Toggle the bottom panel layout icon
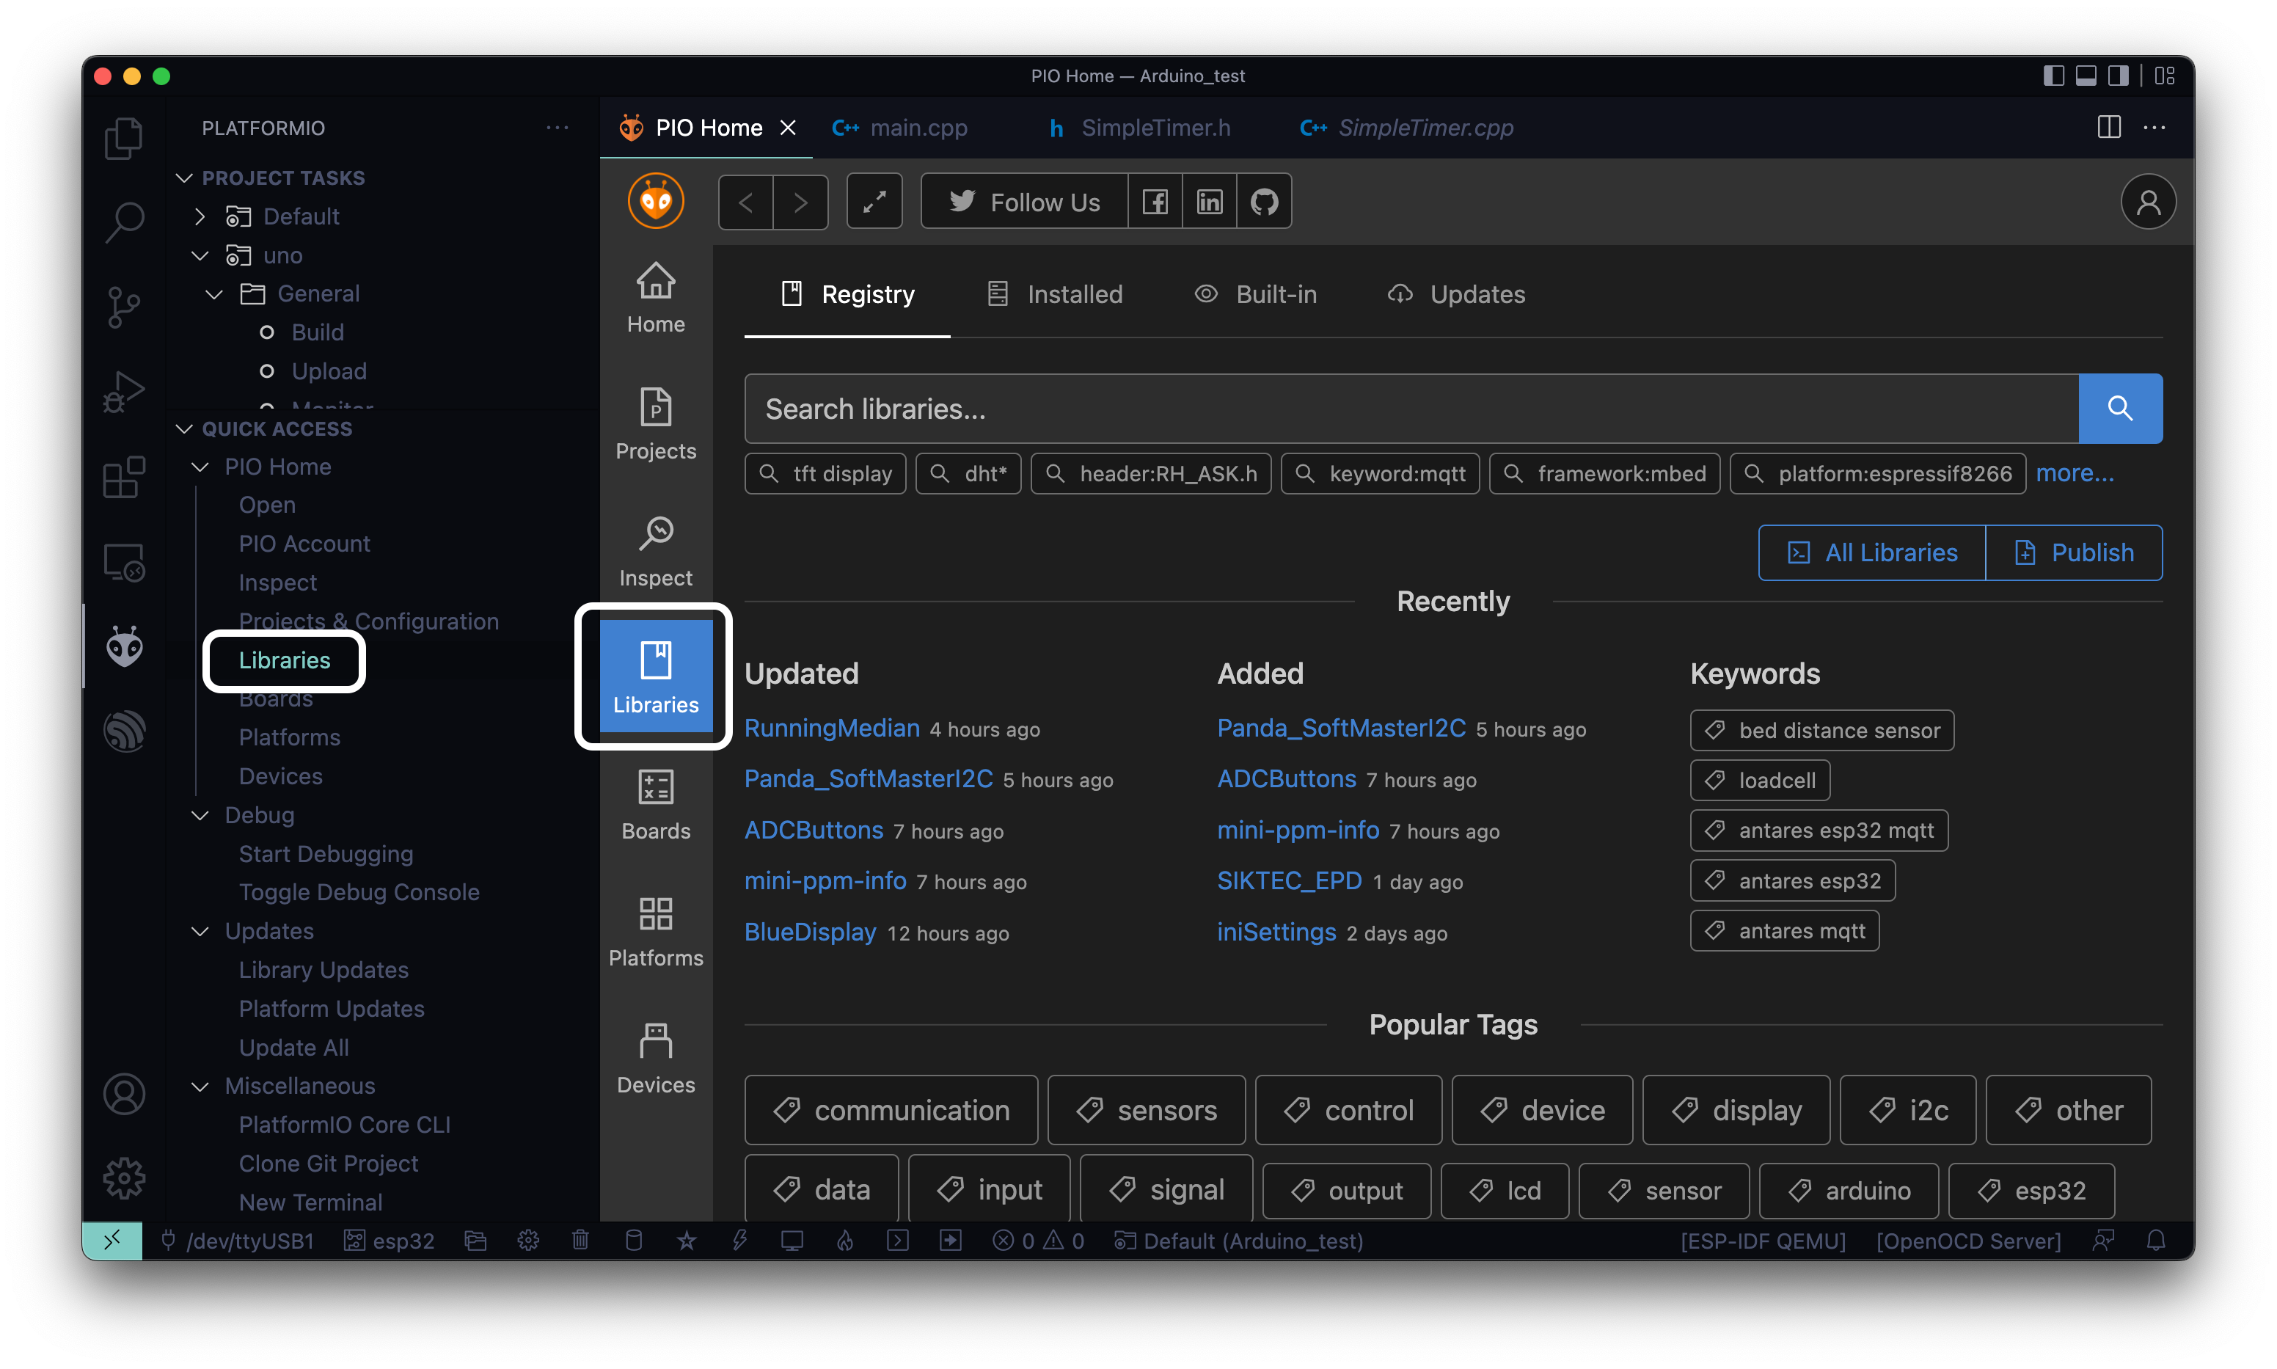The image size is (2277, 1369). [x=2086, y=76]
